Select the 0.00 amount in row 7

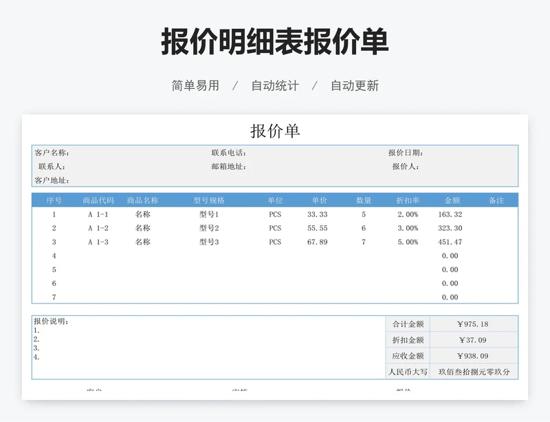(450, 297)
